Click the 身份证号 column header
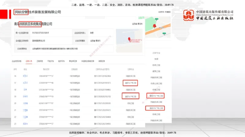Screen dimensions: 245x137 pos(46,69)
